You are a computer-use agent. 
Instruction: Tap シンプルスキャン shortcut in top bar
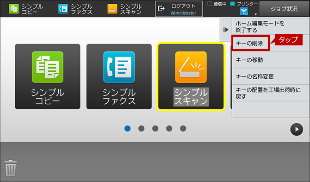pyautogui.click(x=124, y=9)
